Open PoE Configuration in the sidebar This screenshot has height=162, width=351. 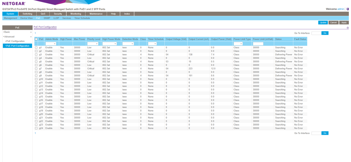coord(15,41)
